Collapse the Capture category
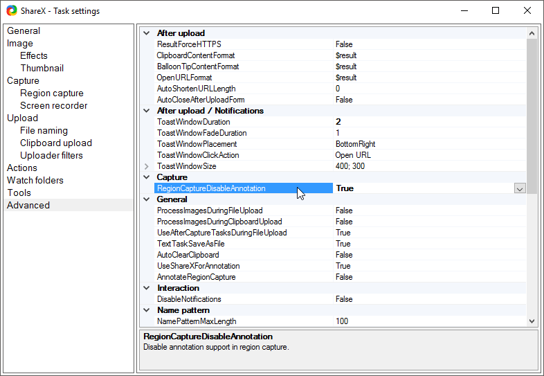544x376 pixels. click(146, 177)
